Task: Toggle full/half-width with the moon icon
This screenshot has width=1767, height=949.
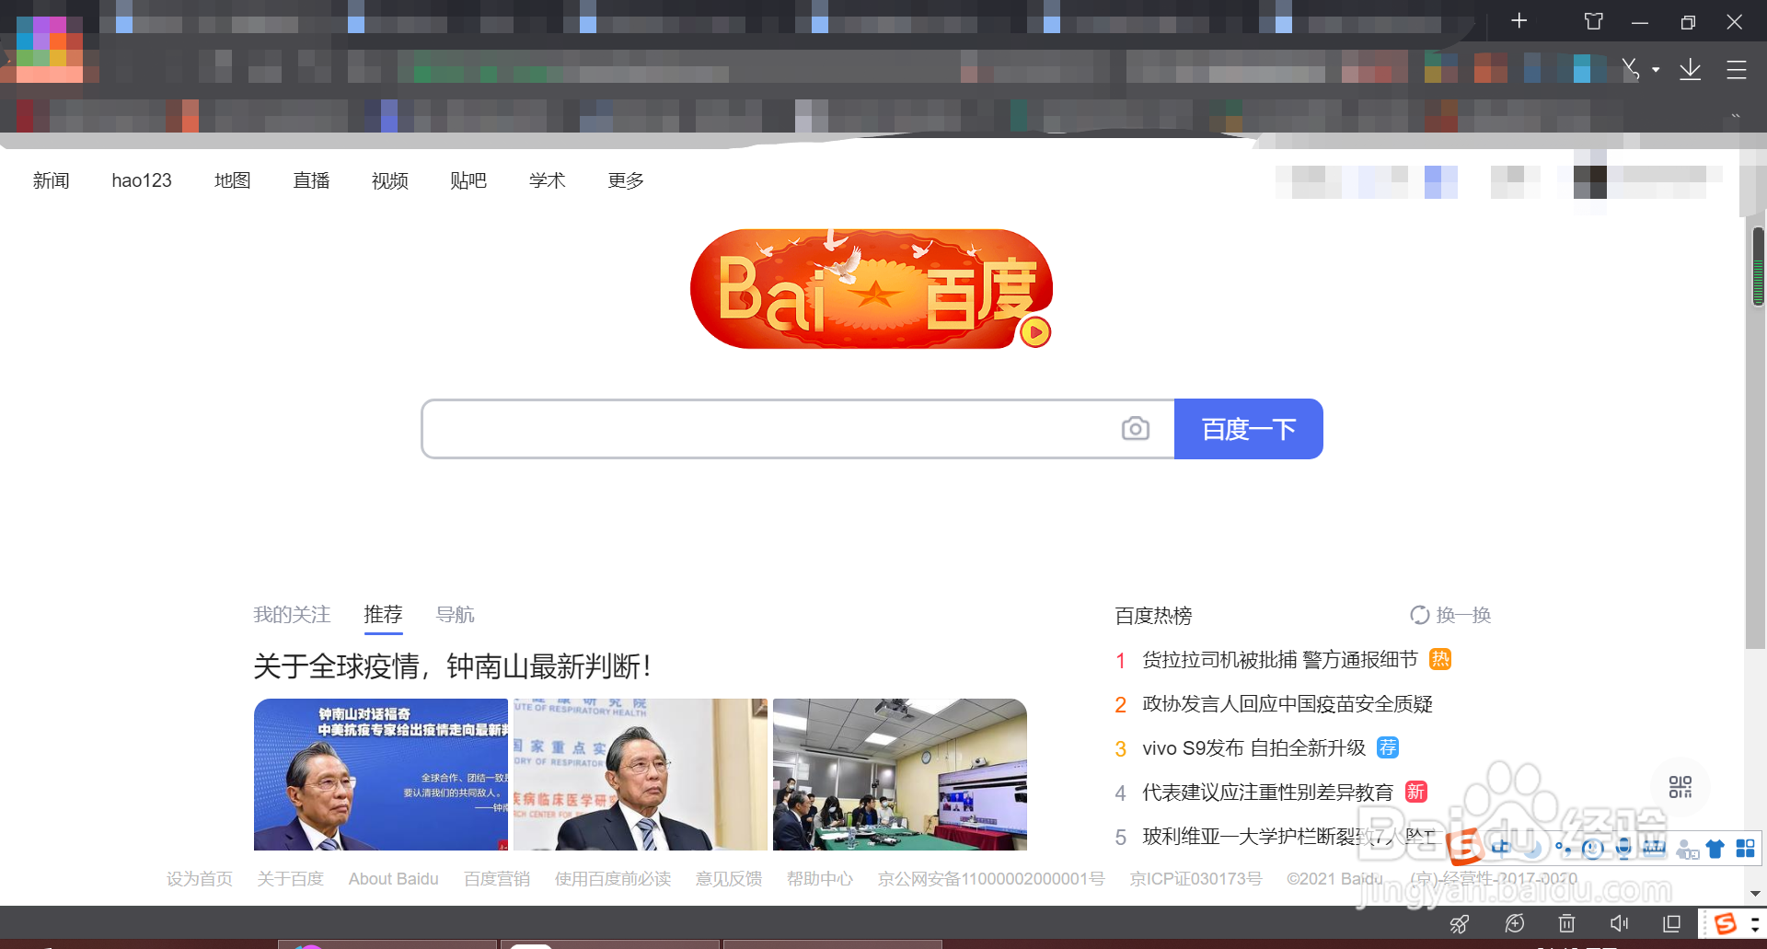Action: pyautogui.click(x=1532, y=849)
